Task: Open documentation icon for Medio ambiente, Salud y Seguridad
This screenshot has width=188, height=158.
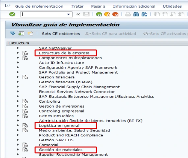Action: tap(25, 130)
